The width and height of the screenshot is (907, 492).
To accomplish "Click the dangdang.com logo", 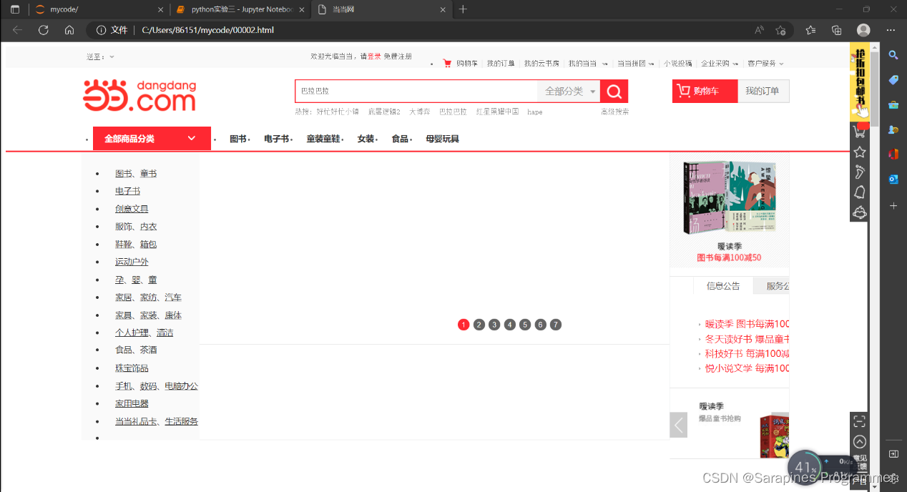I will [139, 95].
